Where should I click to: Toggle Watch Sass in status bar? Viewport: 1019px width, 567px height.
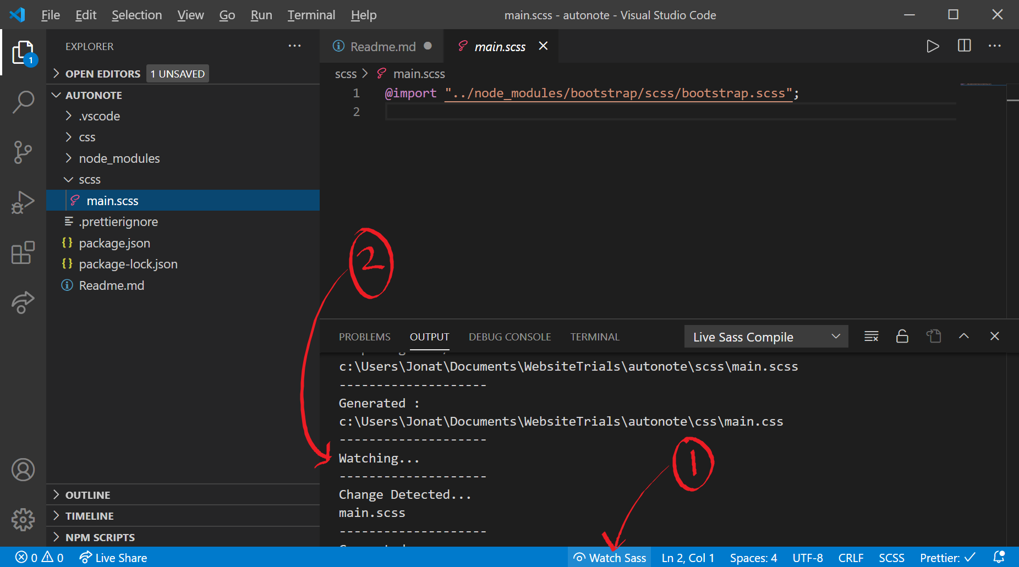click(610, 558)
